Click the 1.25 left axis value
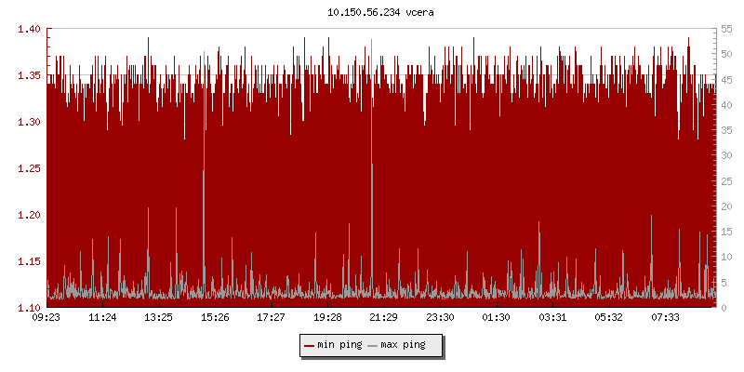This screenshot has width=744, height=372. 30,168
